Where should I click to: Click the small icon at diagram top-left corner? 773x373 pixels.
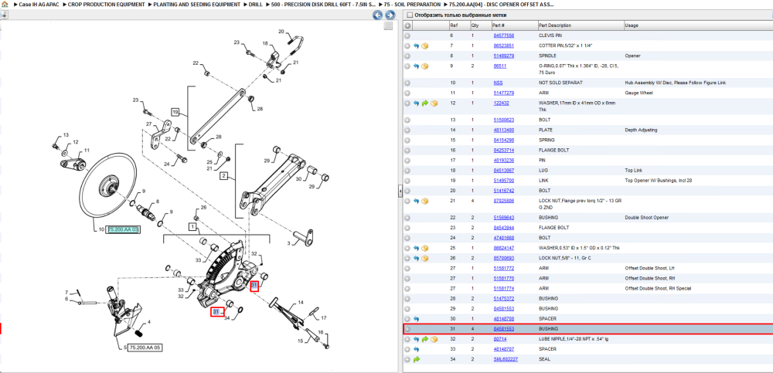pyautogui.click(x=4, y=15)
